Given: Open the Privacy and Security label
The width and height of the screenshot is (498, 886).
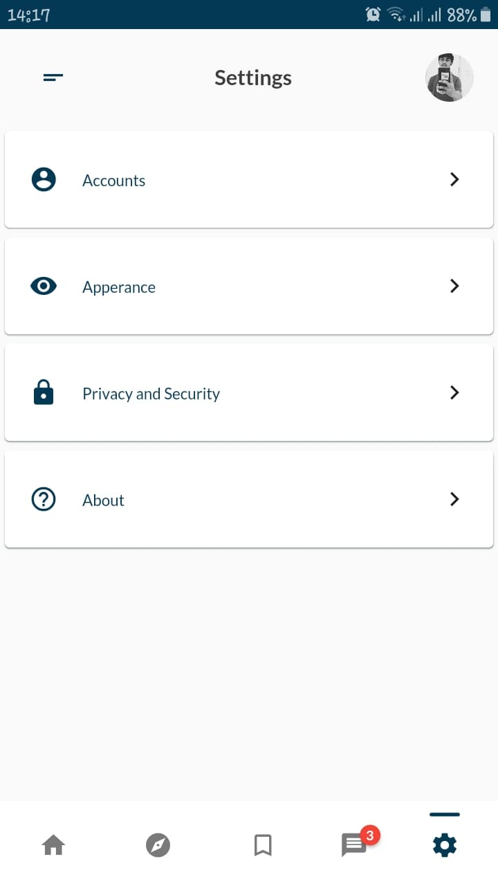Looking at the screenshot, I should [x=151, y=394].
